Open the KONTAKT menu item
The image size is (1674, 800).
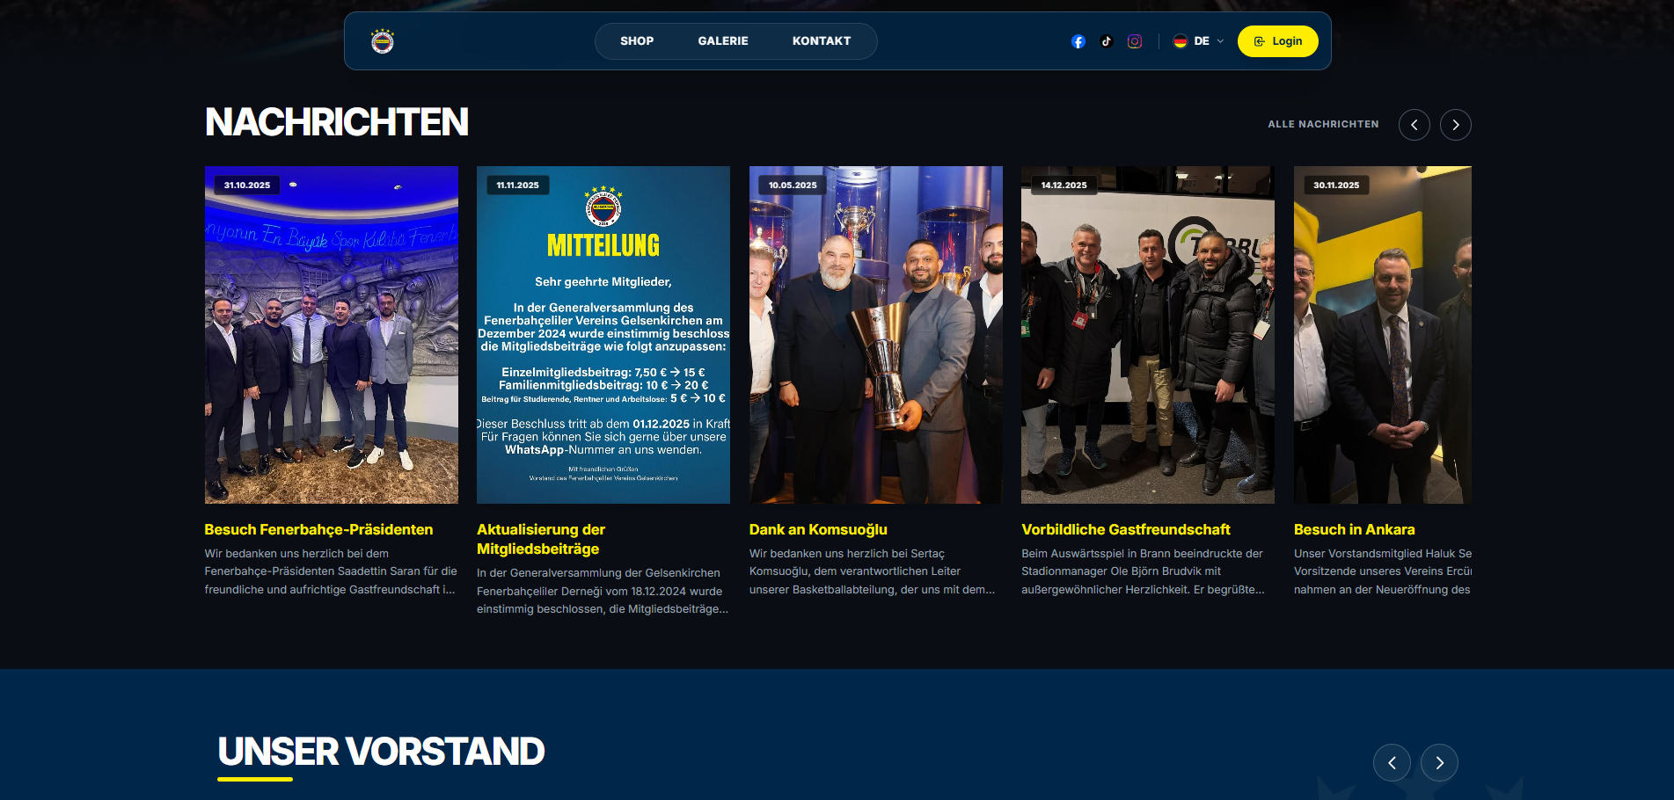click(822, 41)
